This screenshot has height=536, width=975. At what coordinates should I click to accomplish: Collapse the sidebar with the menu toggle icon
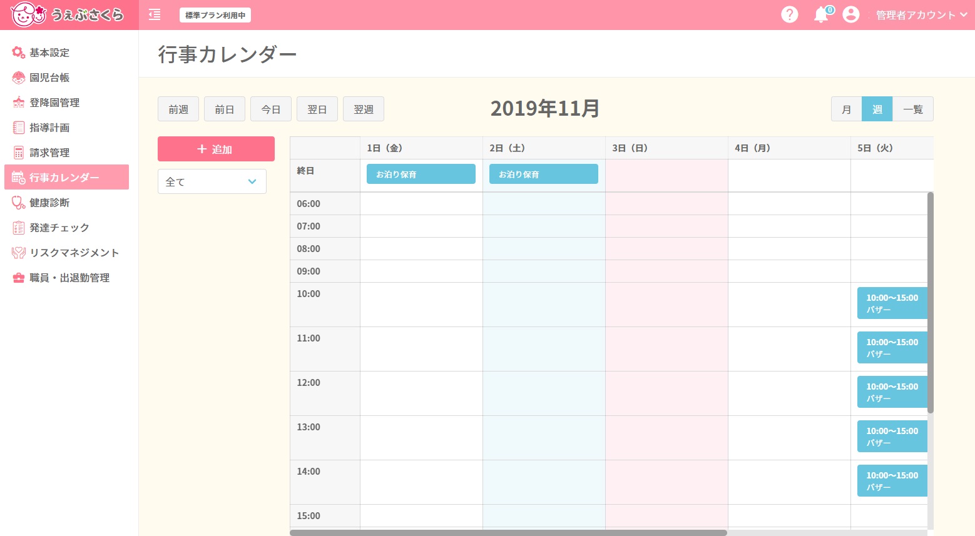point(155,15)
